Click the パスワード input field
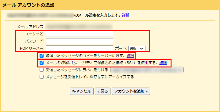The image size is (220, 112). [79, 41]
